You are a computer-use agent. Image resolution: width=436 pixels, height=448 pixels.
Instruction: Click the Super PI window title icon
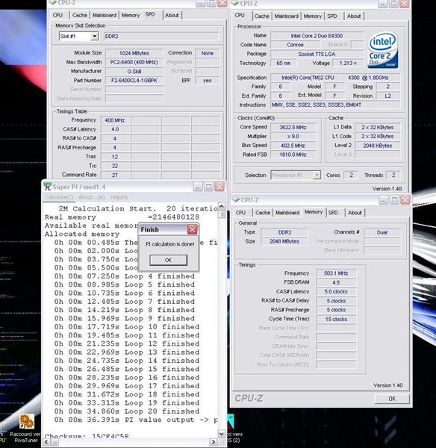[x=48, y=187]
